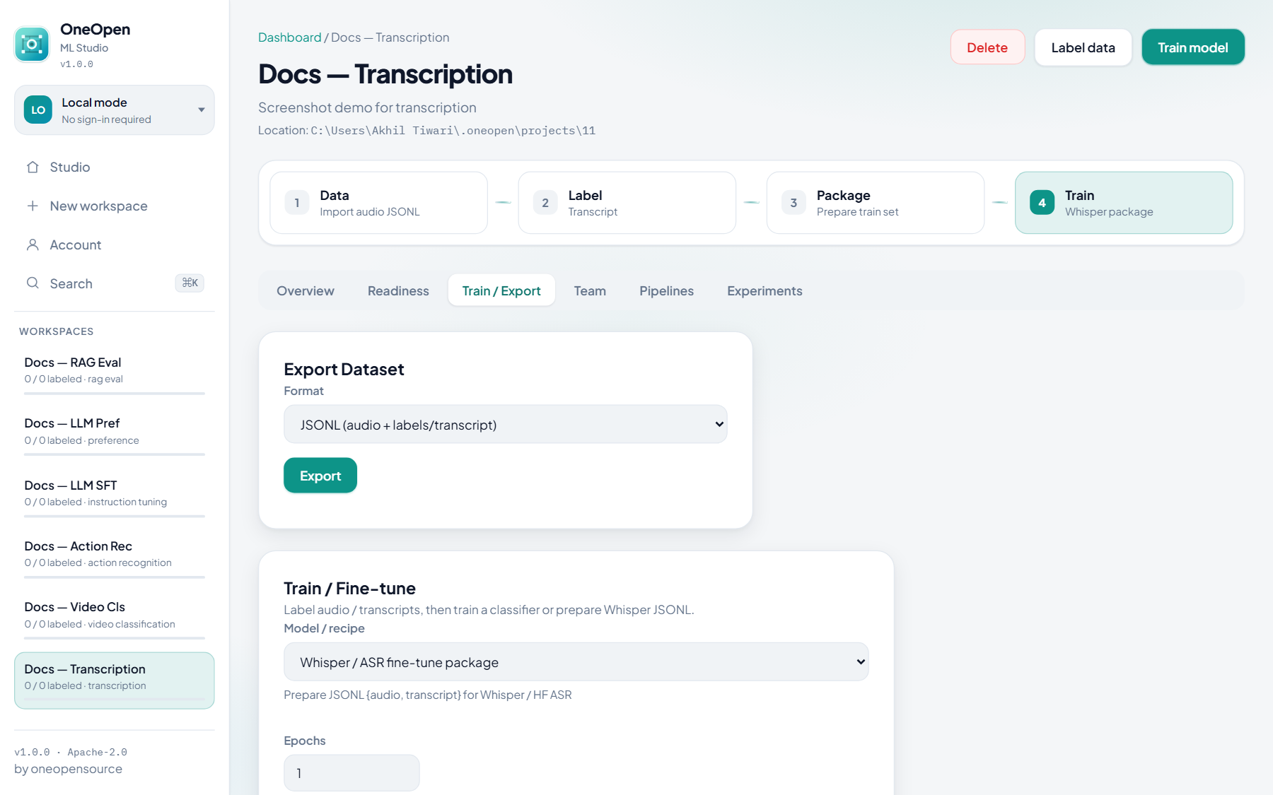Click the step 4 Train number badge
This screenshot has height=795, width=1273.
(x=1042, y=203)
